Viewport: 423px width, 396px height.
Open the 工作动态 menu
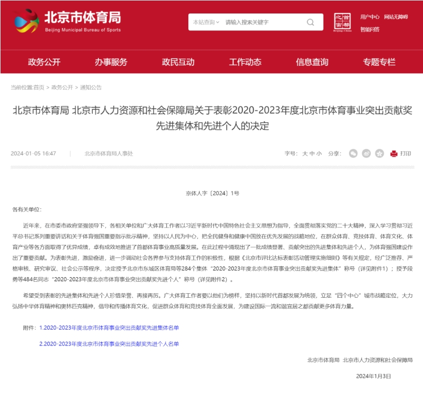[x=245, y=62]
